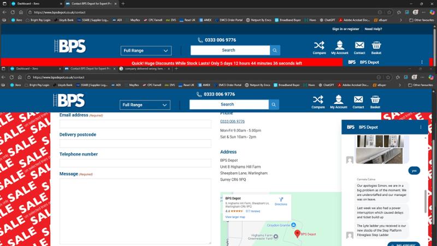Click underlined 0333 006 9776 phone link

click(x=233, y=121)
